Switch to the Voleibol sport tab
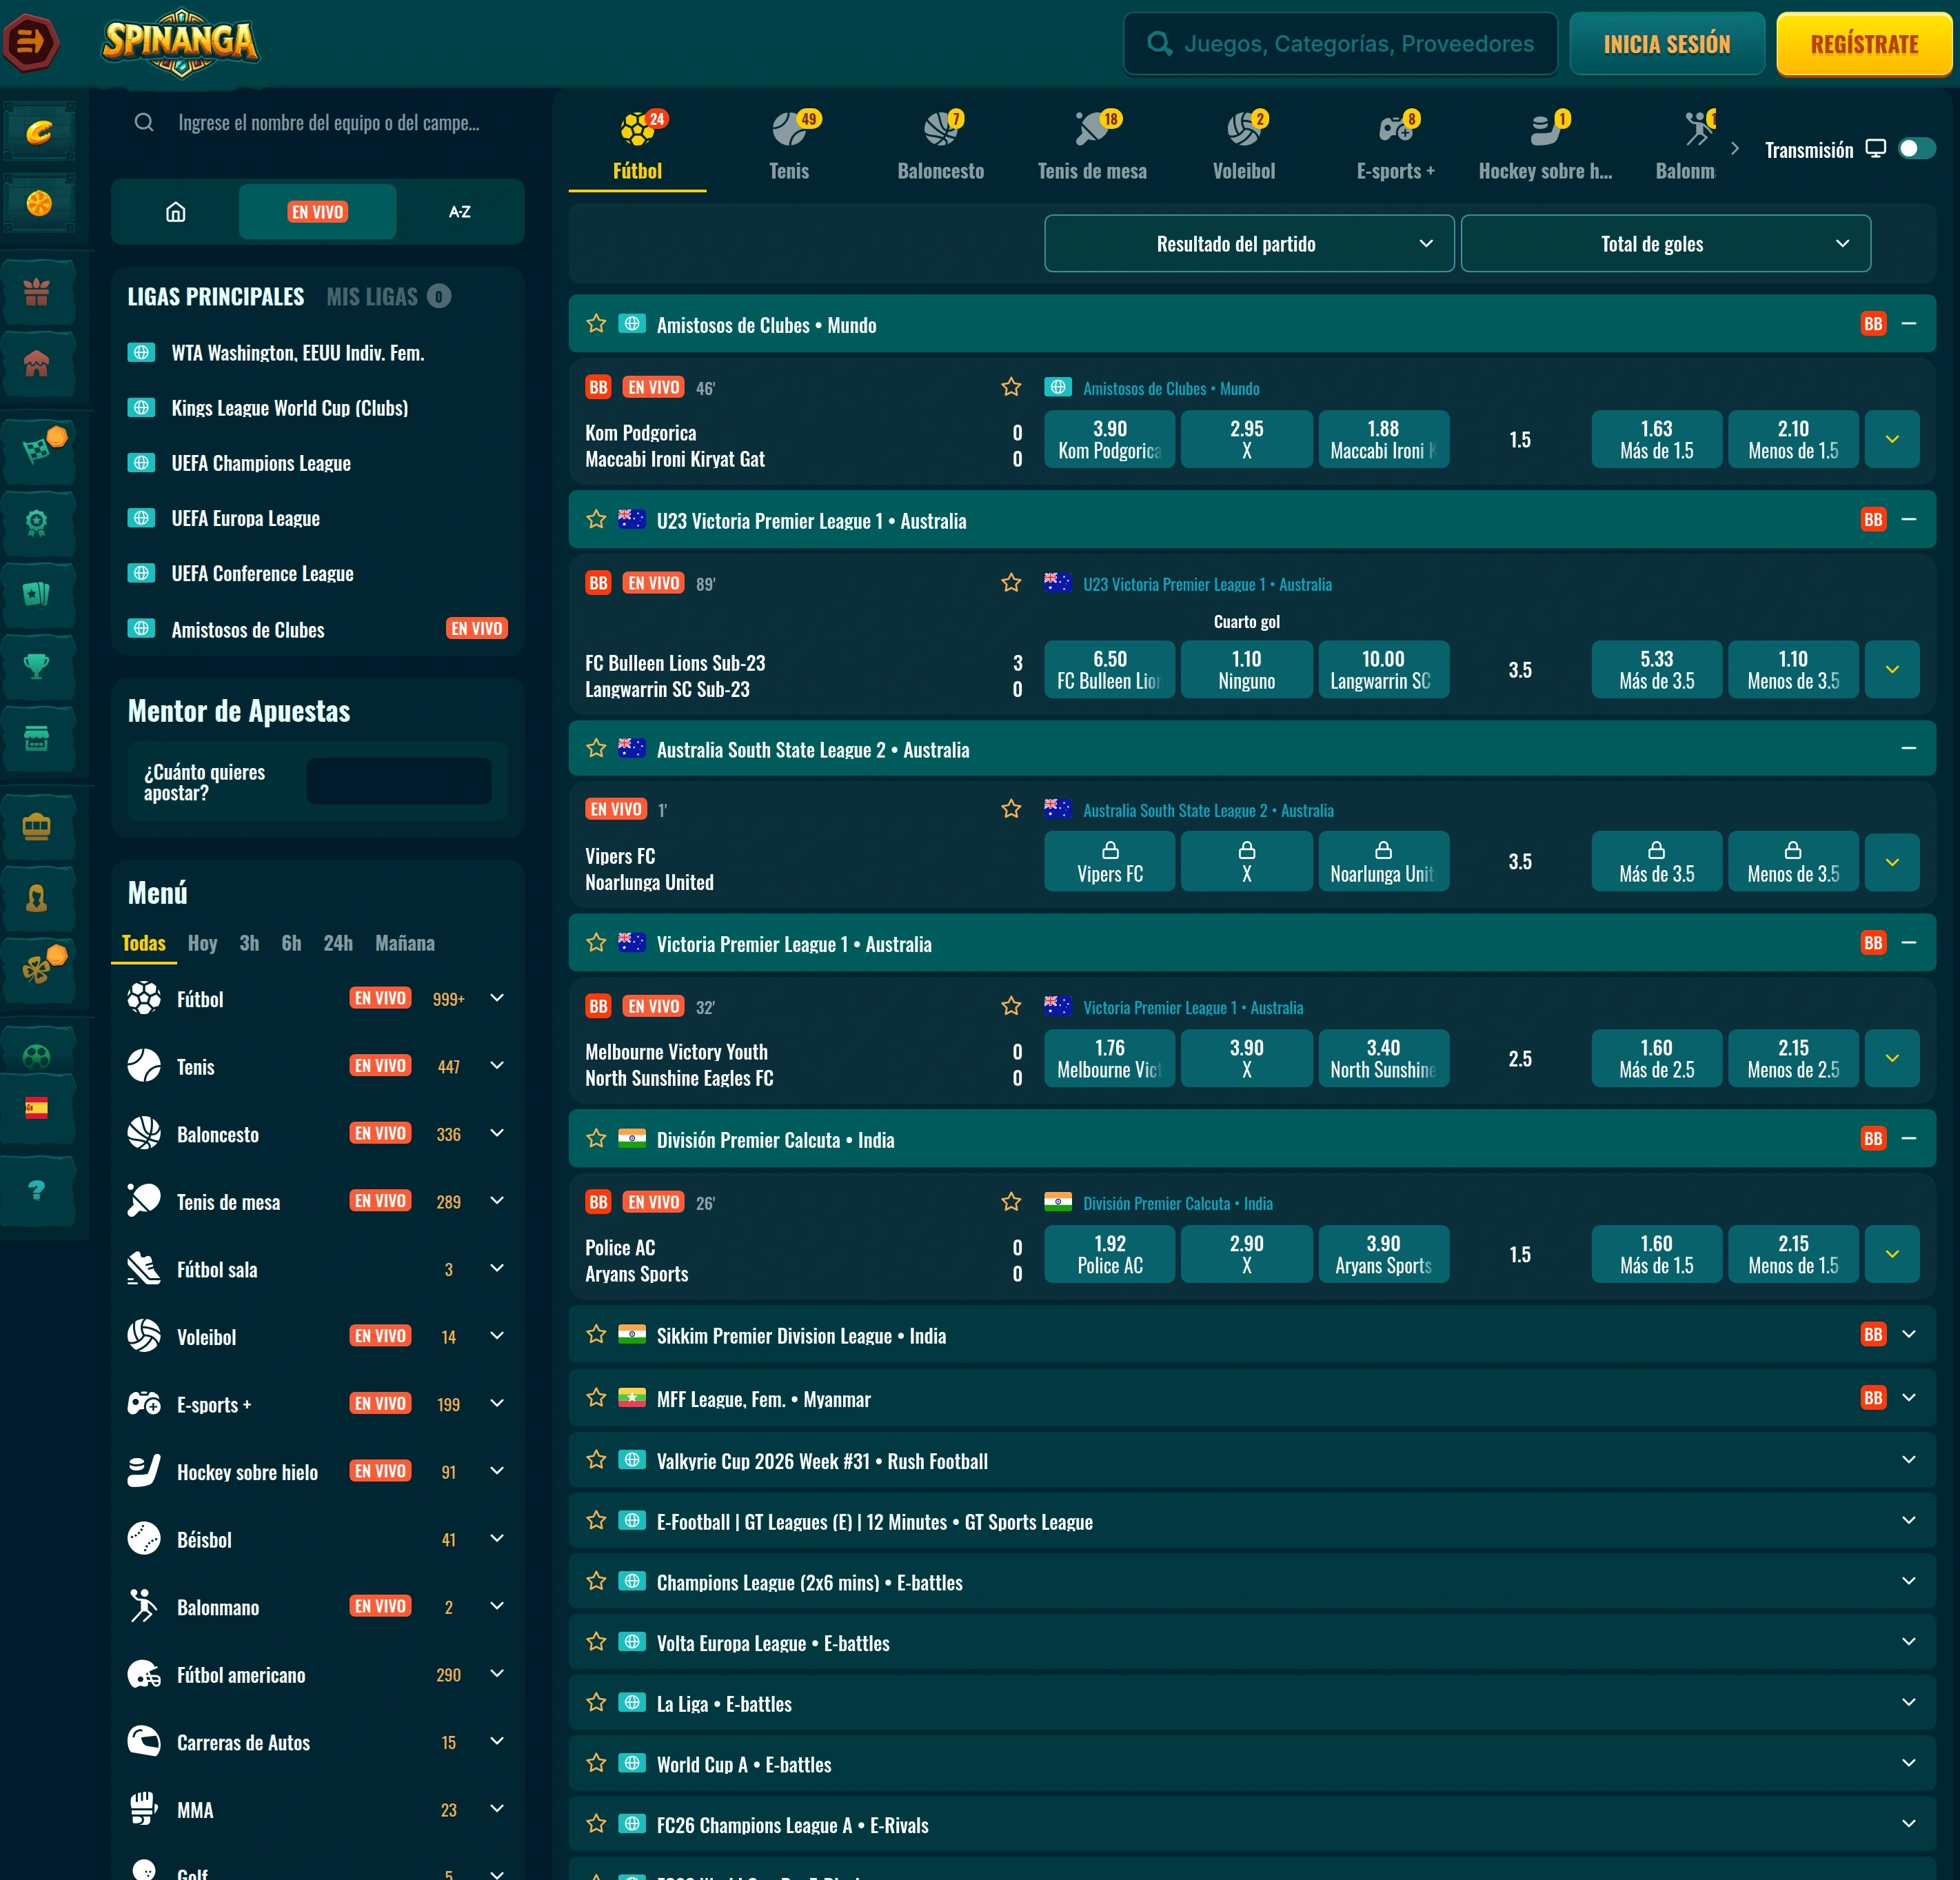This screenshot has width=1960, height=1880. [x=1244, y=147]
